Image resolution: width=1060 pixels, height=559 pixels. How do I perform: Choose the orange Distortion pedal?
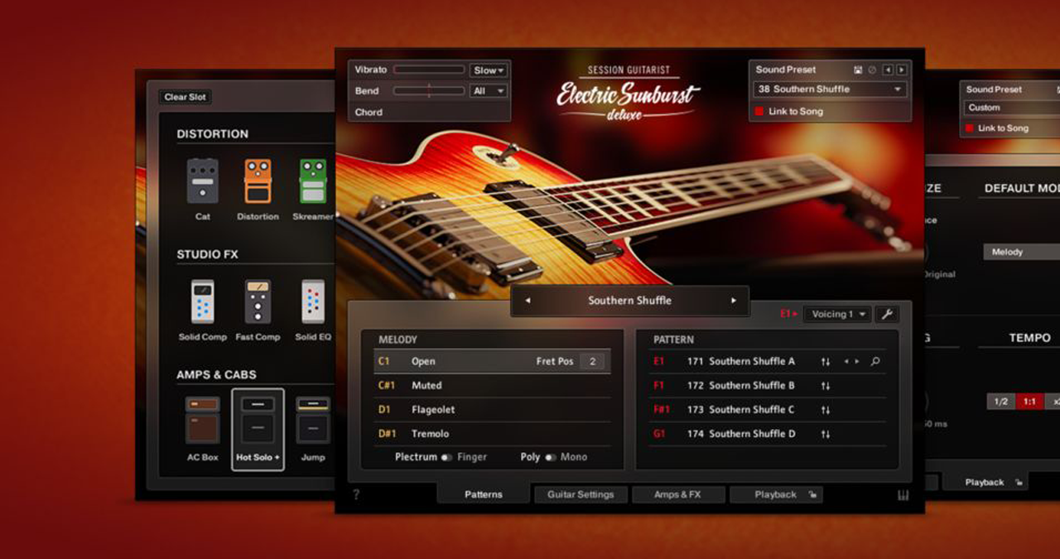click(x=258, y=181)
